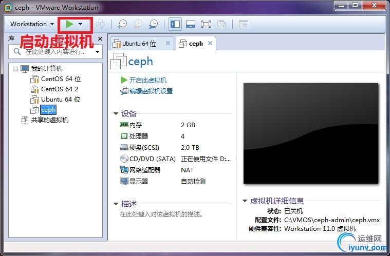Click the 网络适配器 device row
Viewport: 390px width, 256px height.
coord(176,170)
